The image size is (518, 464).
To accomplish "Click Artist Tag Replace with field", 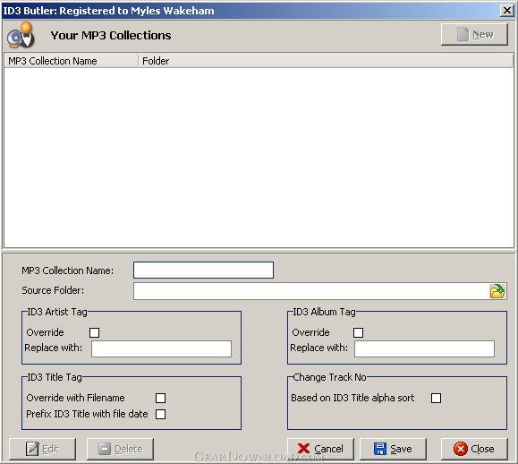I will (161, 349).
